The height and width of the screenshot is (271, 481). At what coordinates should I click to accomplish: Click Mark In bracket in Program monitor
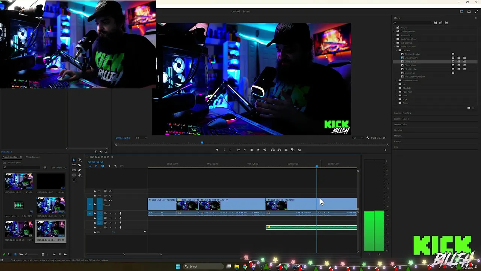224,150
